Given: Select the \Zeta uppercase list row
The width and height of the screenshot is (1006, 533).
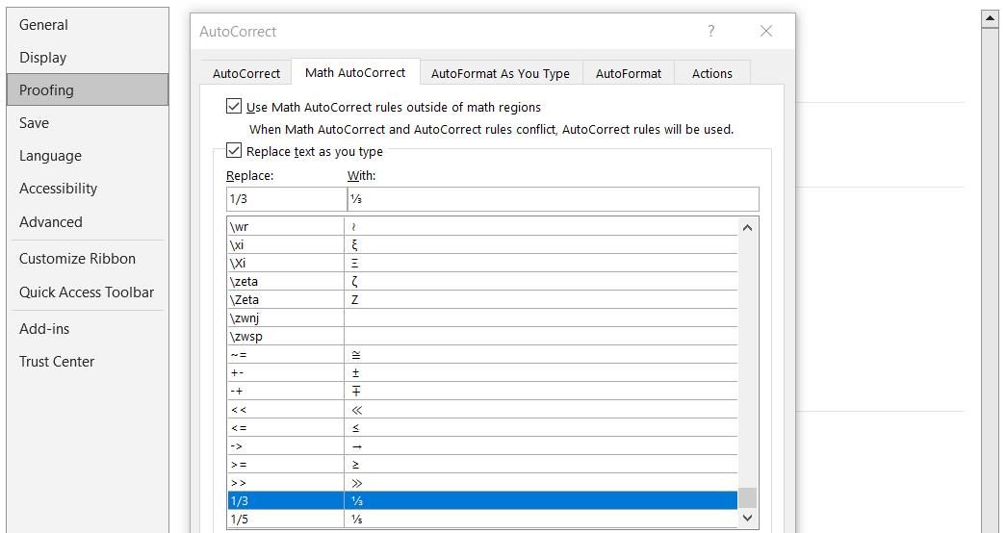Looking at the screenshot, I should tap(482, 299).
